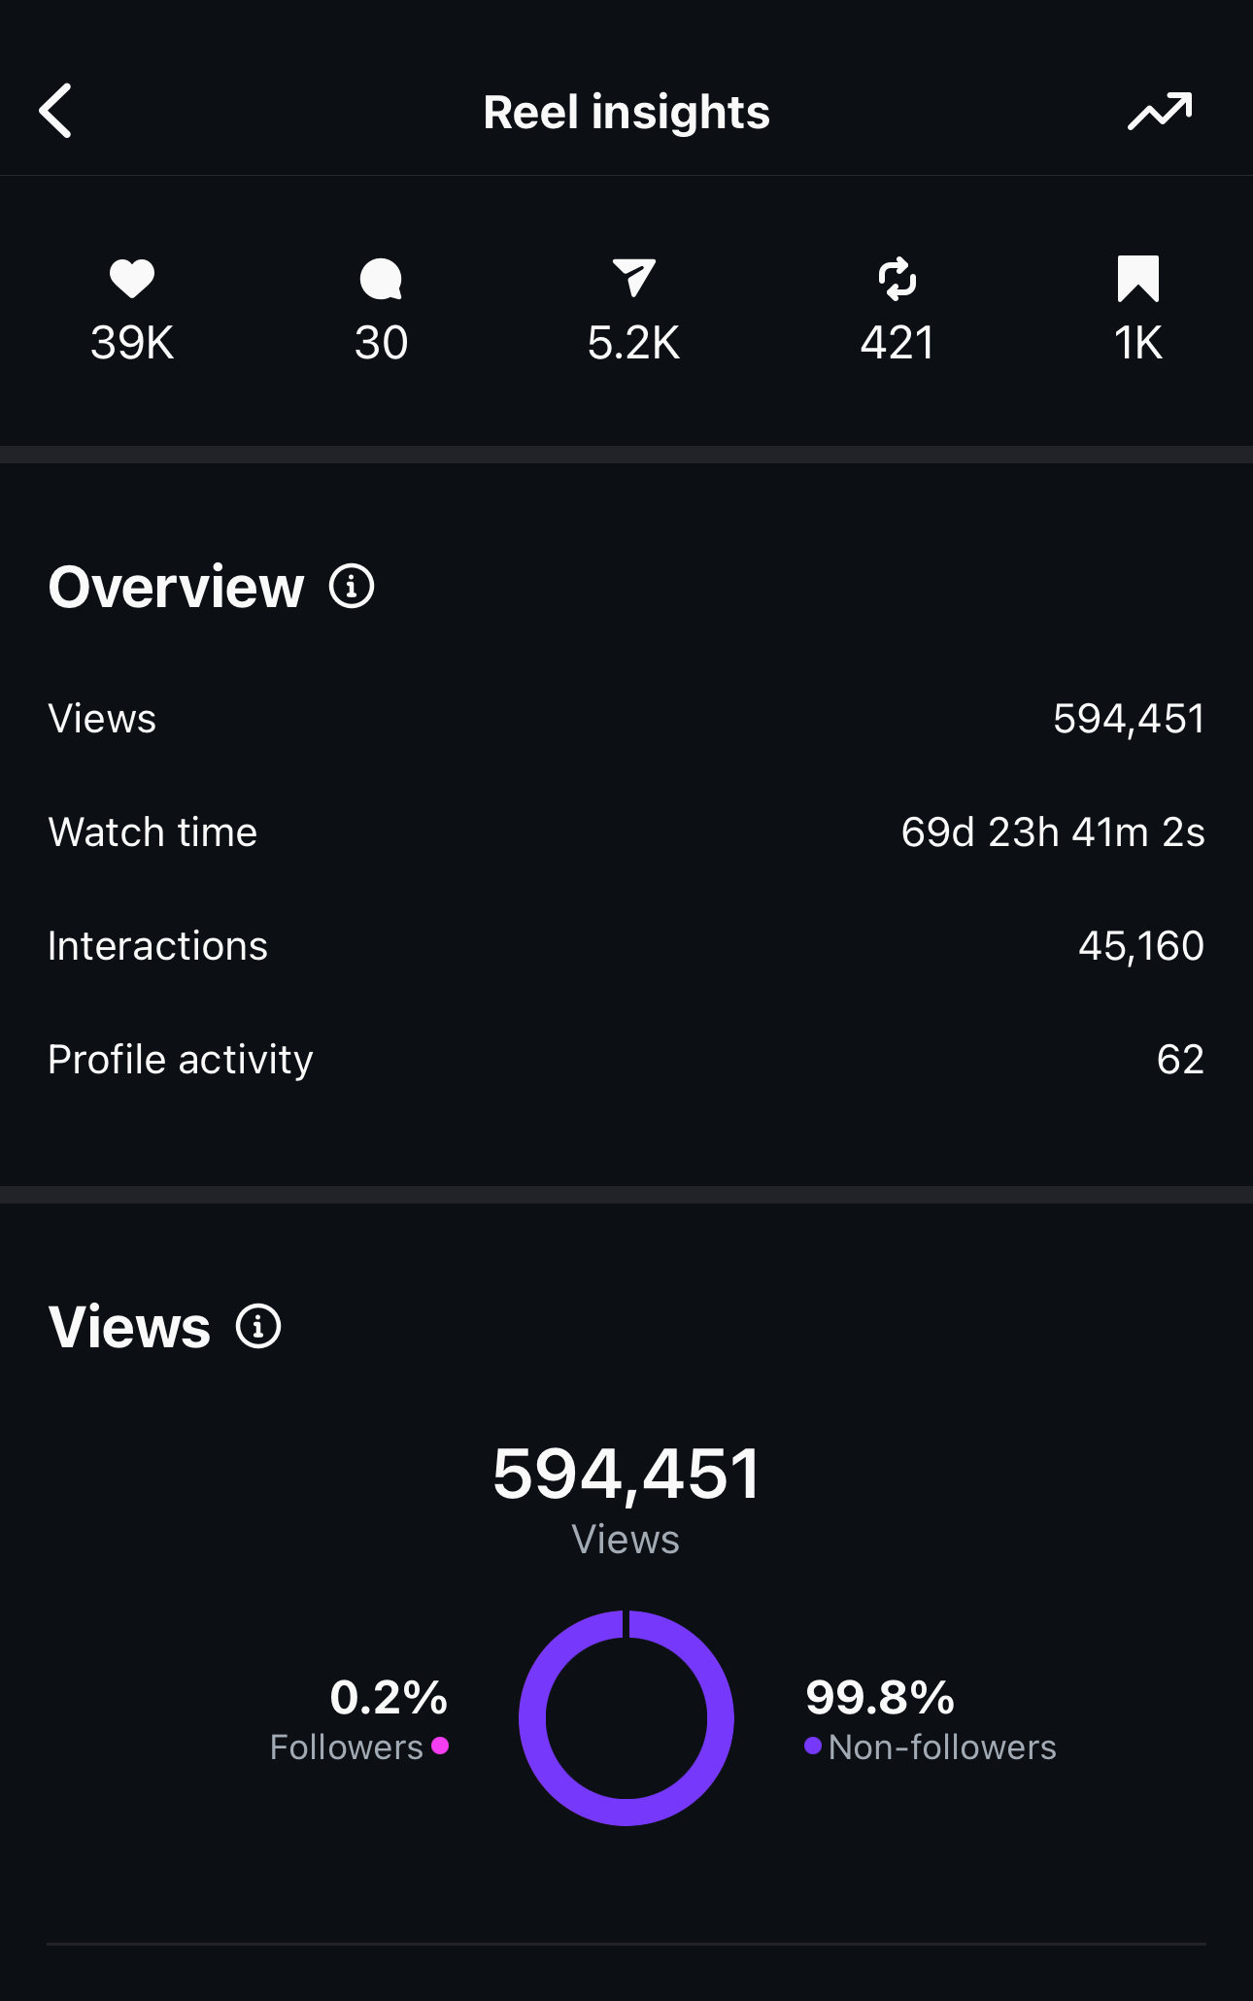Image resolution: width=1253 pixels, height=2001 pixels.
Task: Tap the reposts arrows icon
Action: (x=897, y=279)
